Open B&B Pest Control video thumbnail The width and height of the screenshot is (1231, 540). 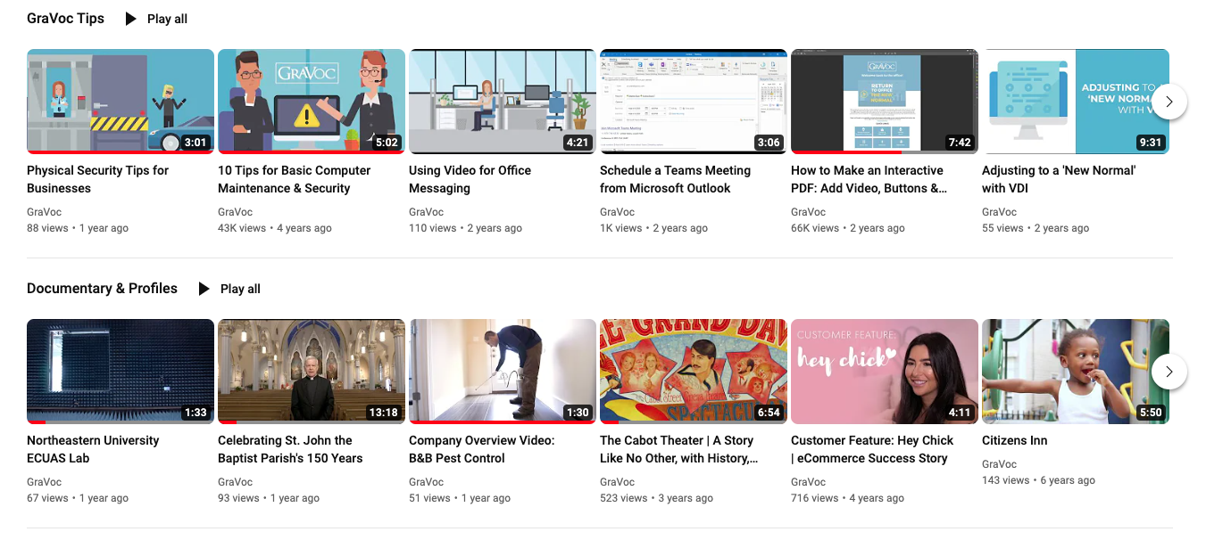503,372
